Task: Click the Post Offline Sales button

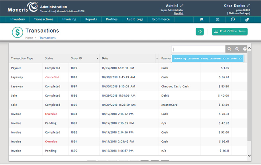Action: pos(230,31)
